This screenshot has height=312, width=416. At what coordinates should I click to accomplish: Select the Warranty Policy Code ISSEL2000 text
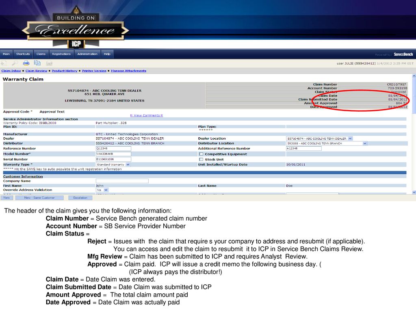(x=29, y=123)
